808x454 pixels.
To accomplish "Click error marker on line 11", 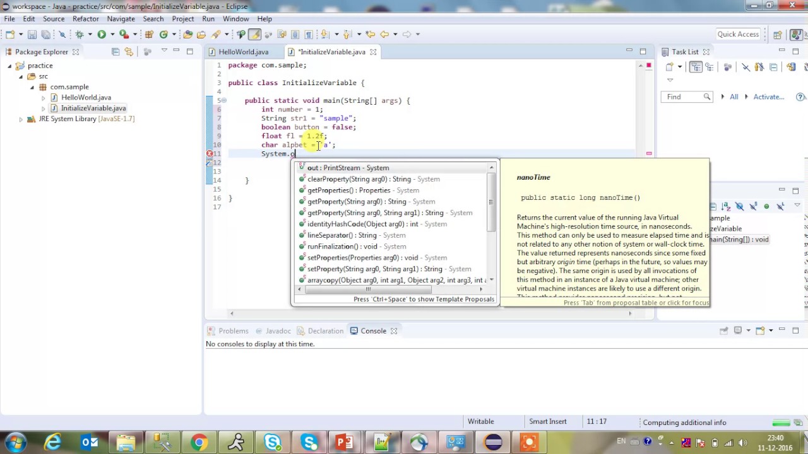I will click(x=210, y=154).
